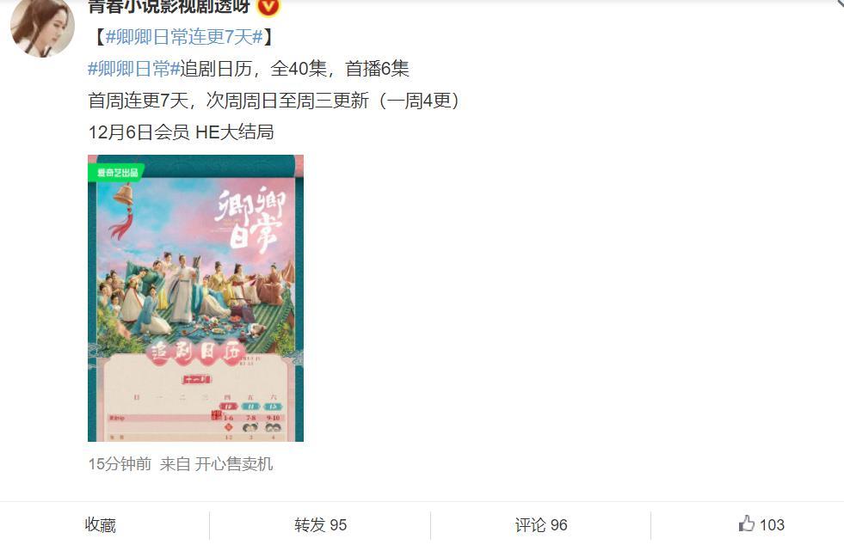The image size is (844, 551).
Task: Open the orange verified V badge
Action: pos(268,7)
